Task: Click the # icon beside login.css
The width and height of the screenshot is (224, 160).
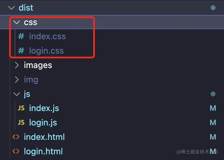Action: [21, 51]
